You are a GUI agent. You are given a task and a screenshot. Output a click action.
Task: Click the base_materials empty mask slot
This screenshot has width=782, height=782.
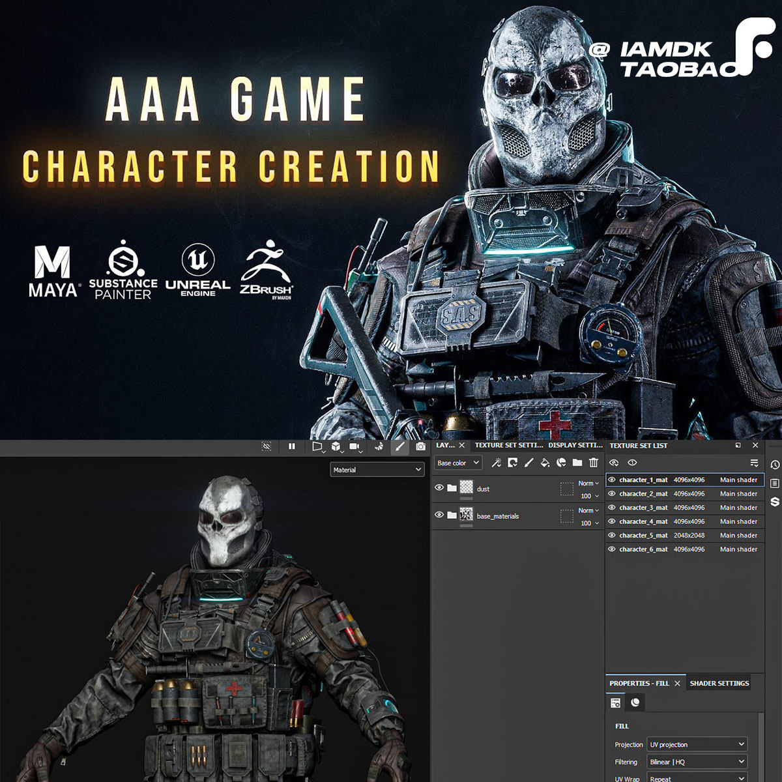[x=567, y=516]
